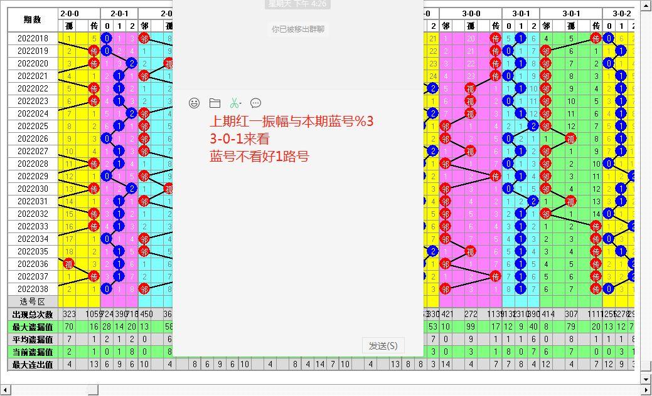Click the 最大连出值 row label

click(33, 364)
